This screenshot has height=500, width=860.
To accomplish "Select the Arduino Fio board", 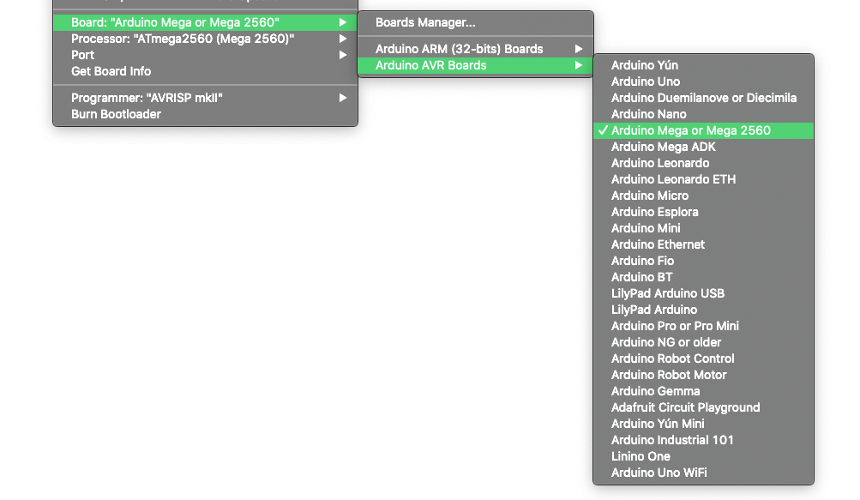I will [703, 261].
